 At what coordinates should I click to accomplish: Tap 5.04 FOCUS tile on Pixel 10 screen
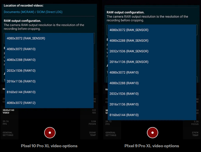click(x=92, y=123)
